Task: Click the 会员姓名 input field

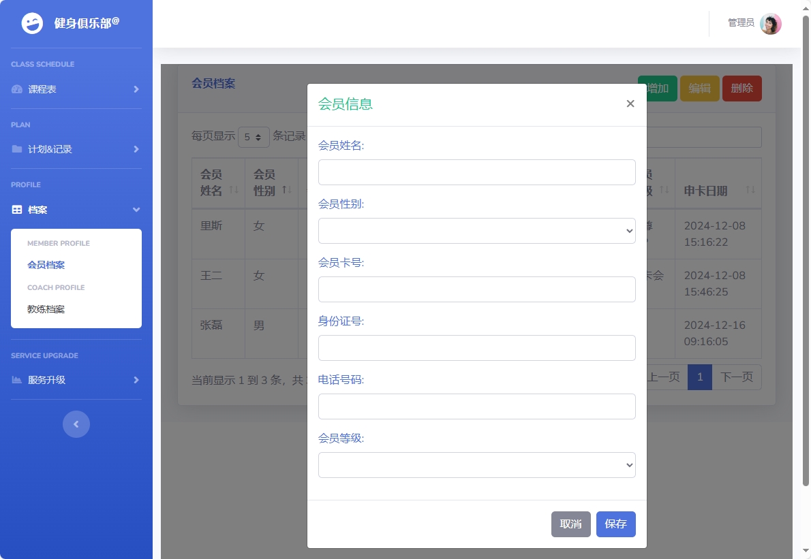Action: [476, 172]
